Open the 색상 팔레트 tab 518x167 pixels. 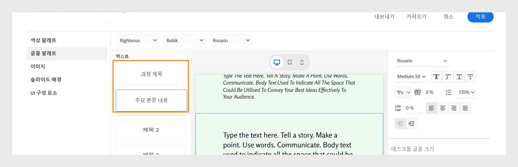pos(43,40)
